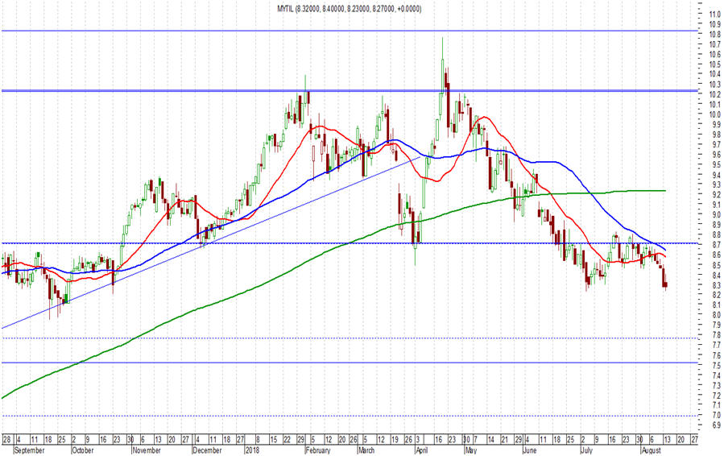
Task: Click the 8.2 price axis value
Action: (717, 295)
